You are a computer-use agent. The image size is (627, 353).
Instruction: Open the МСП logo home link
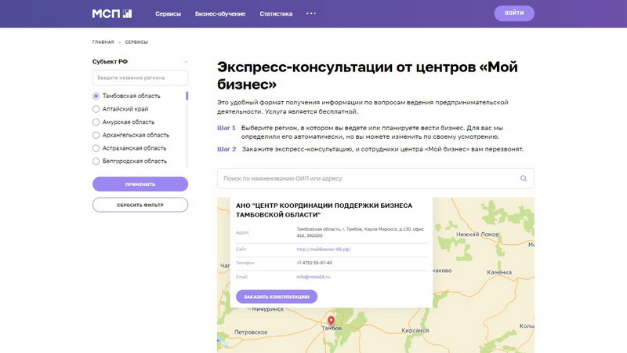112,13
